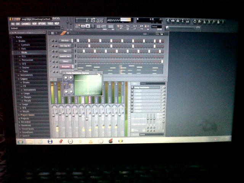Turn the Hat channel pan knob
244x183 pixels.
coord(53,51)
